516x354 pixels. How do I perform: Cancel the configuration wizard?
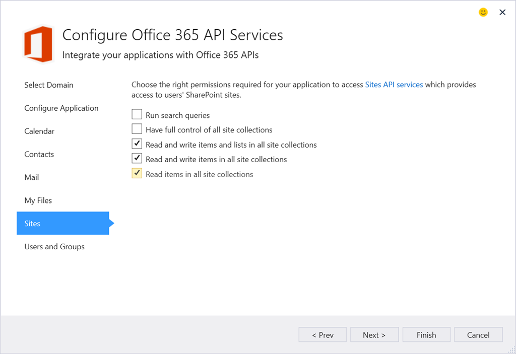pyautogui.click(x=478, y=334)
